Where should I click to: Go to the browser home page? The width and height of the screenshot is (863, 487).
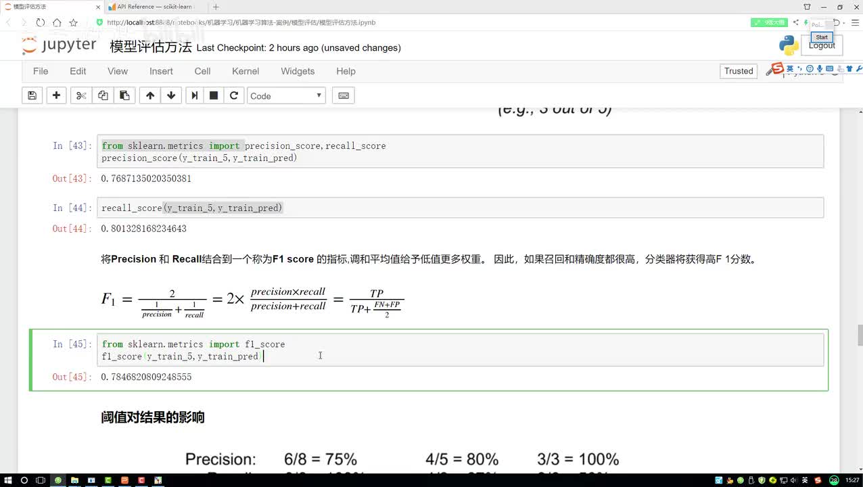pyautogui.click(x=57, y=22)
